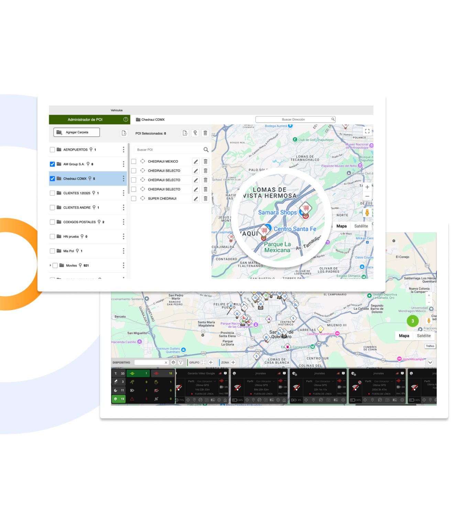The image size is (462, 529).
Task: Open the CLIENTES ANDRE three-dot options menu
Action: pos(123,207)
